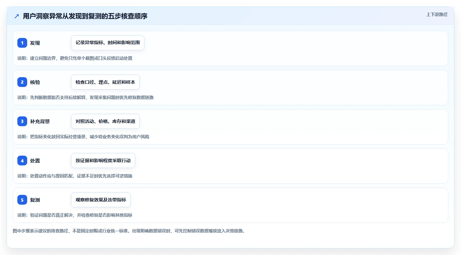Click the 补充背景 step label

[x=40, y=121]
